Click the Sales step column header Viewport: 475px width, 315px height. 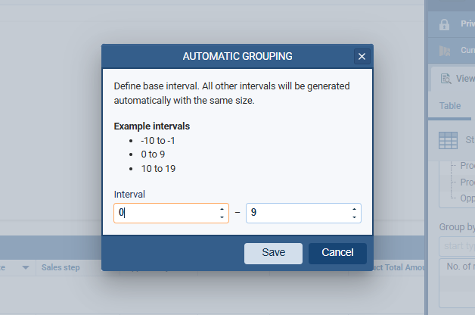click(62, 267)
